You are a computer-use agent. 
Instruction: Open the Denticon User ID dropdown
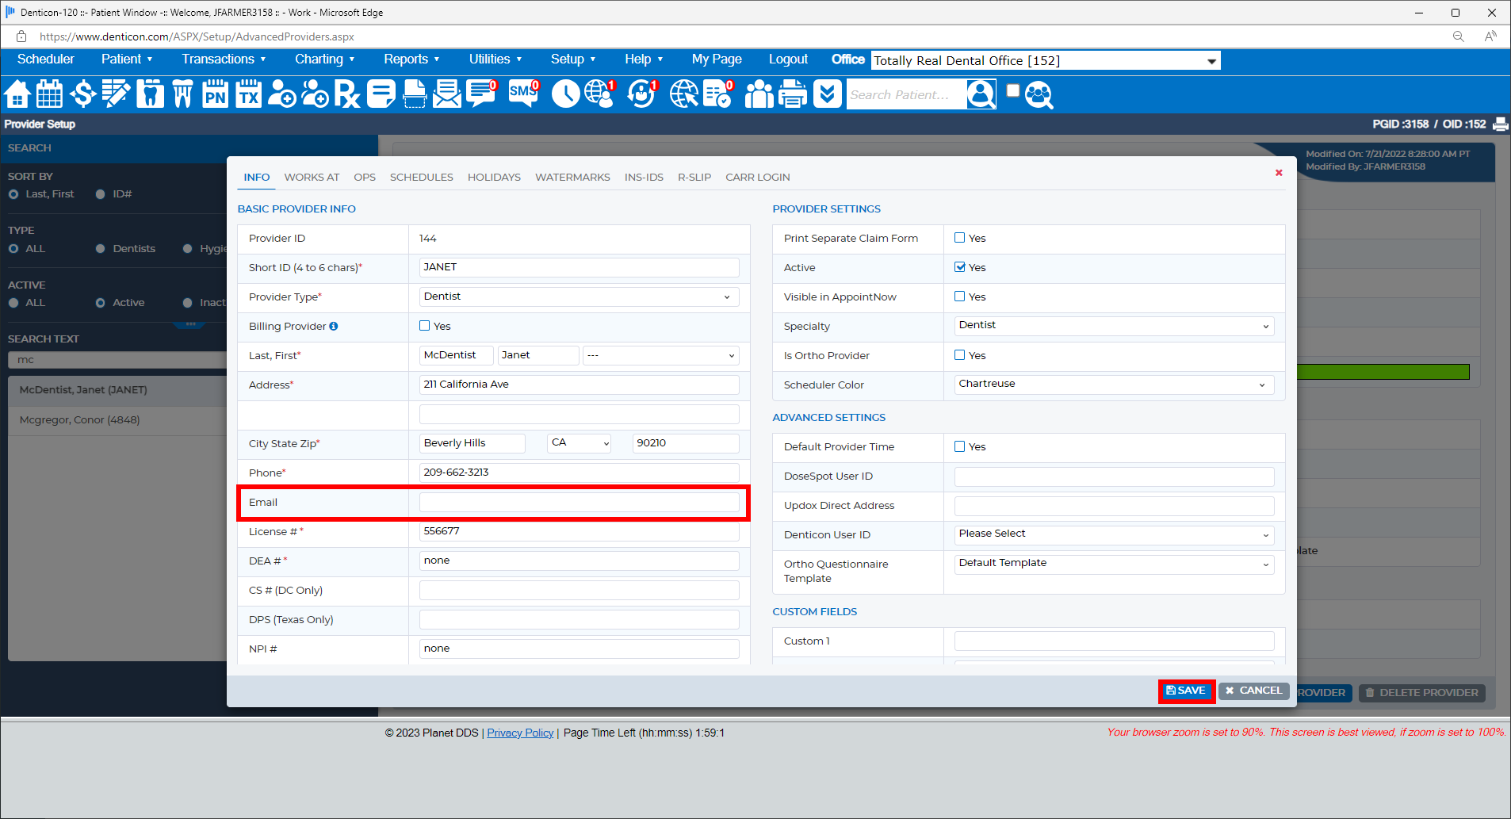point(1114,534)
